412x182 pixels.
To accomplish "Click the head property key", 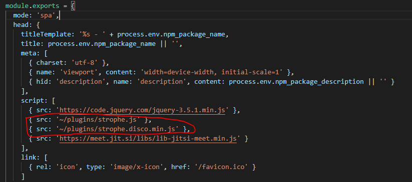I will tap(21, 25).
